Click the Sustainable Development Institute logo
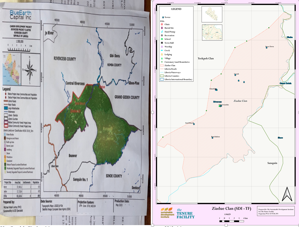The image size is (299, 227). pos(167,213)
